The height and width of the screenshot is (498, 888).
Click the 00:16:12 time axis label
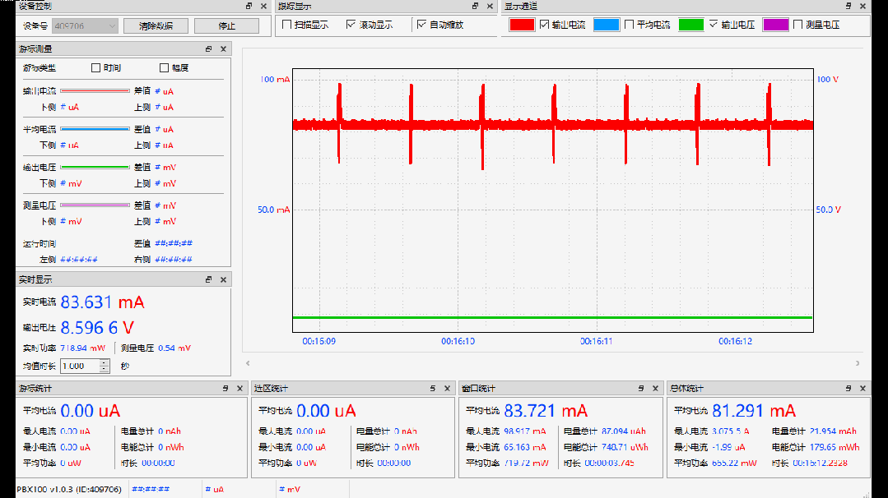(x=735, y=341)
